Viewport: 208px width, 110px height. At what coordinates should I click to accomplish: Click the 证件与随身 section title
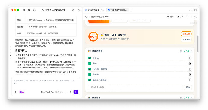97,51
